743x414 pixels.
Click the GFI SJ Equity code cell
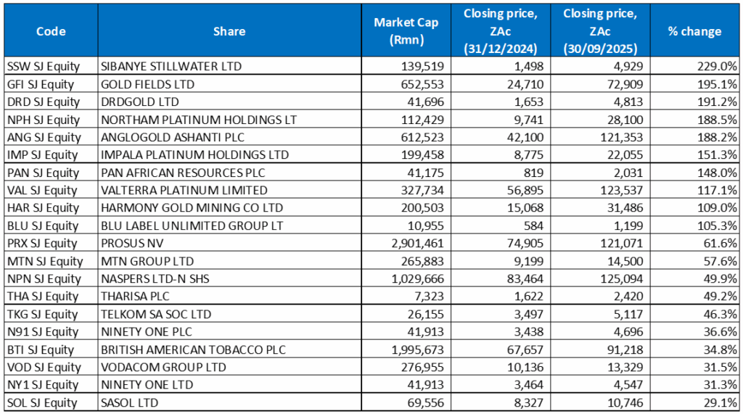[x=41, y=84]
